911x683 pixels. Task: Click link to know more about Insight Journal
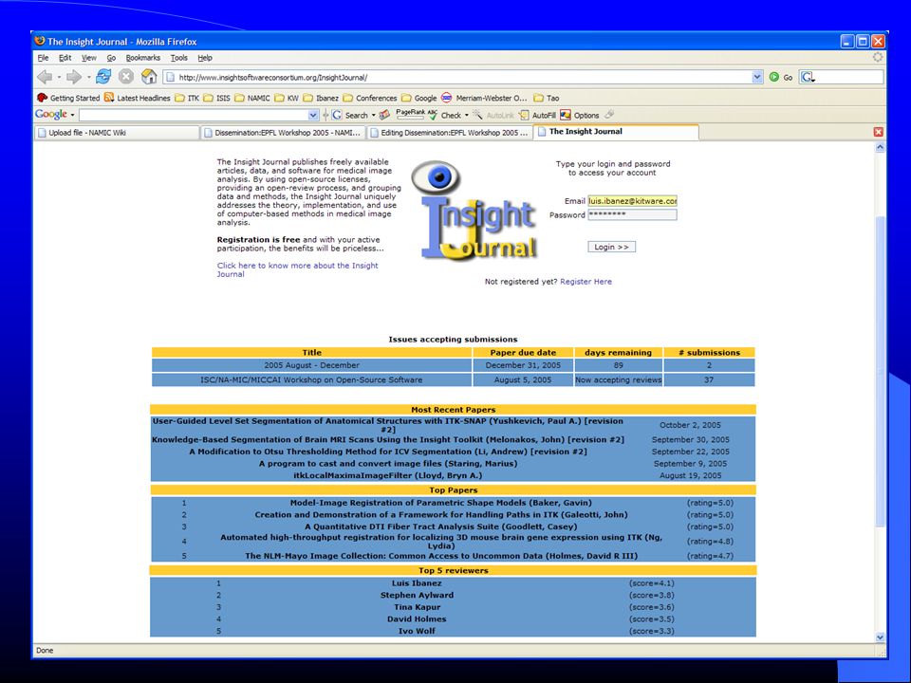tap(297, 269)
